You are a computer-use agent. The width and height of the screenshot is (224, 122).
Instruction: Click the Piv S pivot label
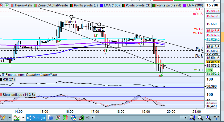point(199,56)
